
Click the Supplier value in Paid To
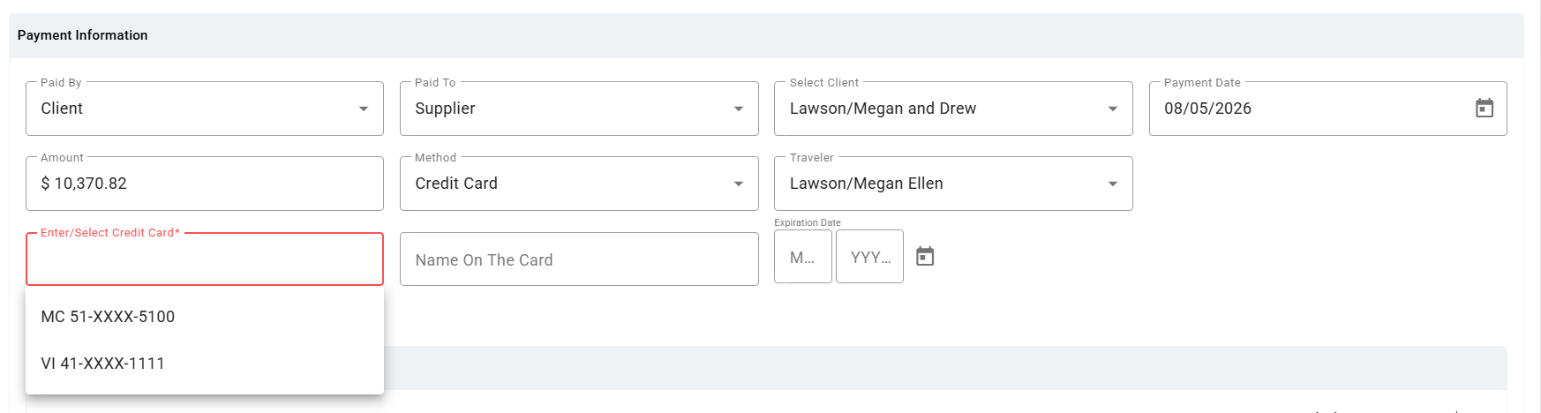point(445,109)
